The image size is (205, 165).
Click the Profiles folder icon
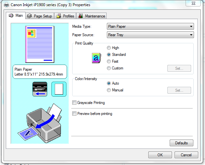coord(59,16)
